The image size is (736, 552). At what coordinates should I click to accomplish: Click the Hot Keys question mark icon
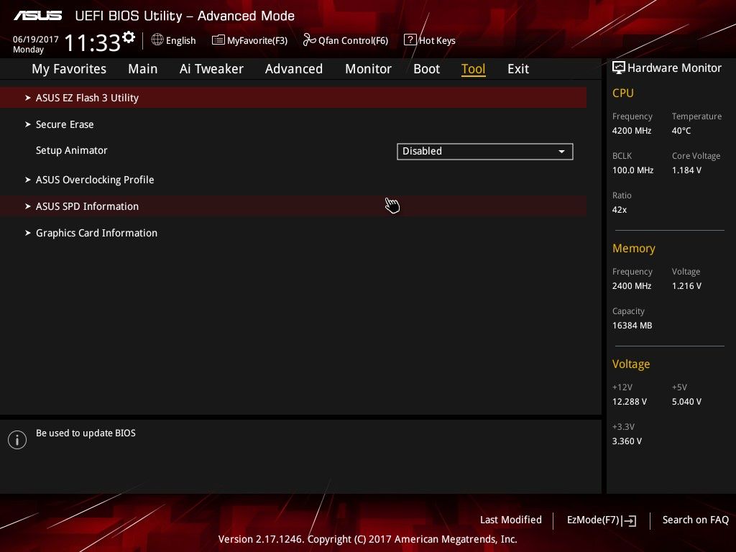click(x=410, y=40)
